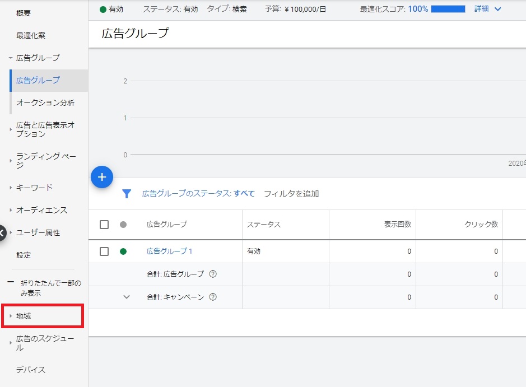Open デバイス in the side menu
The image size is (526, 387).
[30, 370]
